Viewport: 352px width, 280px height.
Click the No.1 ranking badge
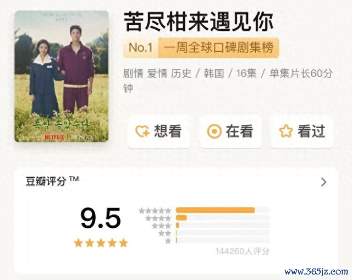pos(141,47)
